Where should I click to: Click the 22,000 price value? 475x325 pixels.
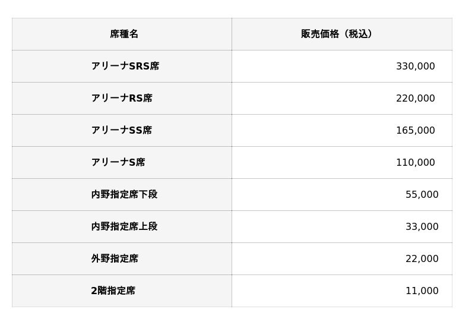[422, 259]
